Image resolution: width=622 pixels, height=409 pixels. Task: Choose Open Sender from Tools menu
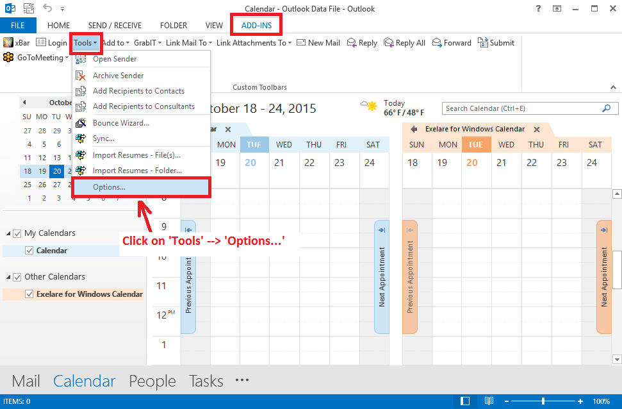[141, 59]
